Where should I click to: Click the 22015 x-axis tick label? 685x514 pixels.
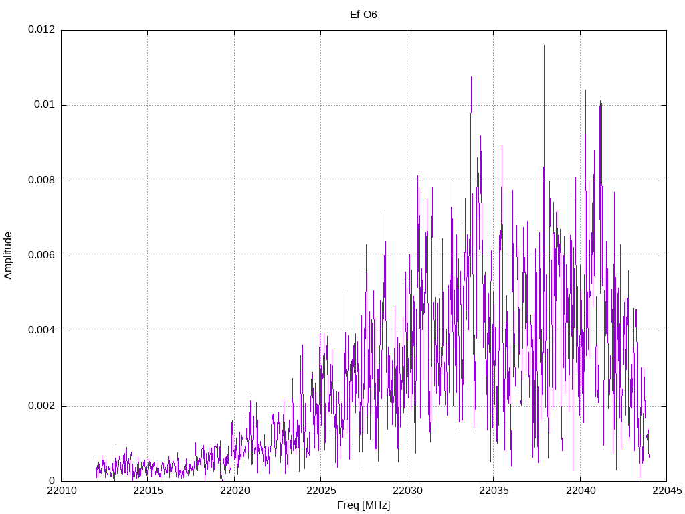148,491
